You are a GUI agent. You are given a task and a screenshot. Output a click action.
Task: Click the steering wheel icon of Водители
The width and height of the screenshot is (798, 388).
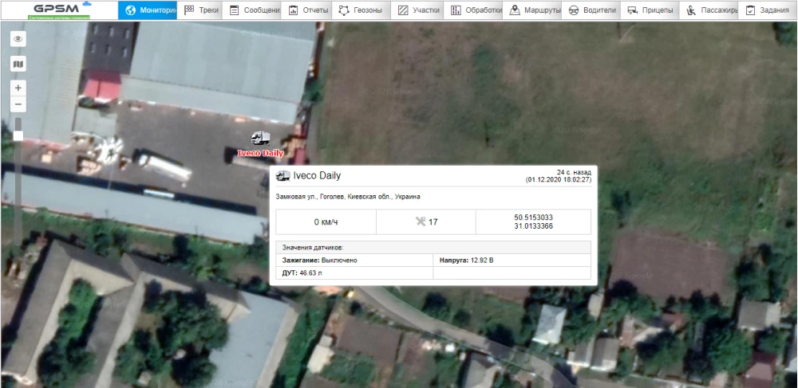574,10
